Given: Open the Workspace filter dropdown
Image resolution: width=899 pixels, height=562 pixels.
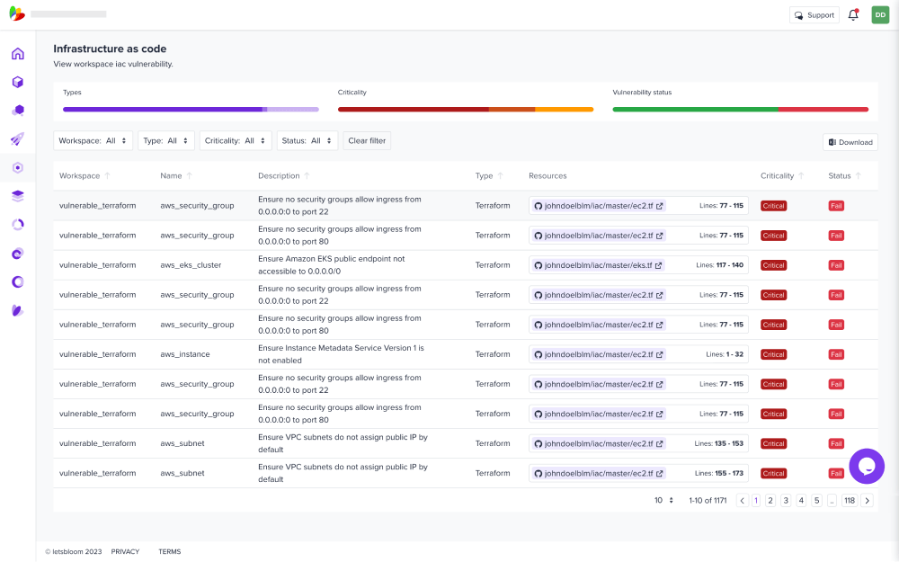Looking at the screenshot, I should [93, 140].
